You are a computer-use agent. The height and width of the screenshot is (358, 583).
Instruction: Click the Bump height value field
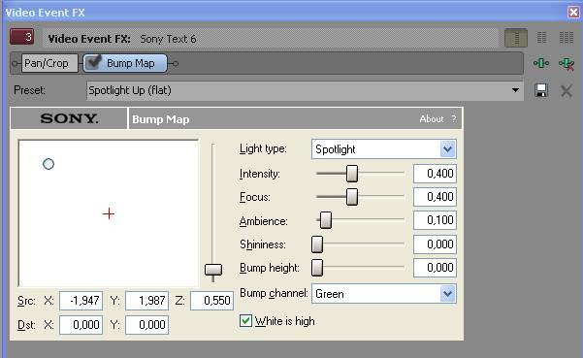[x=435, y=268]
